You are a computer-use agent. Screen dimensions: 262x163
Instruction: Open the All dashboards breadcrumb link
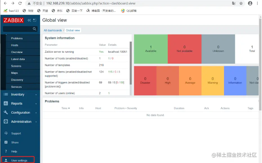click(x=53, y=31)
